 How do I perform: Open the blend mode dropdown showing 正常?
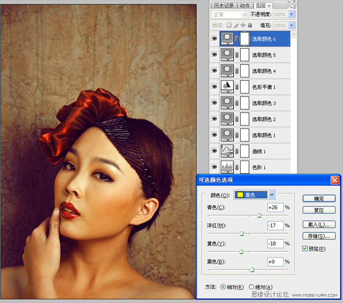245,14
